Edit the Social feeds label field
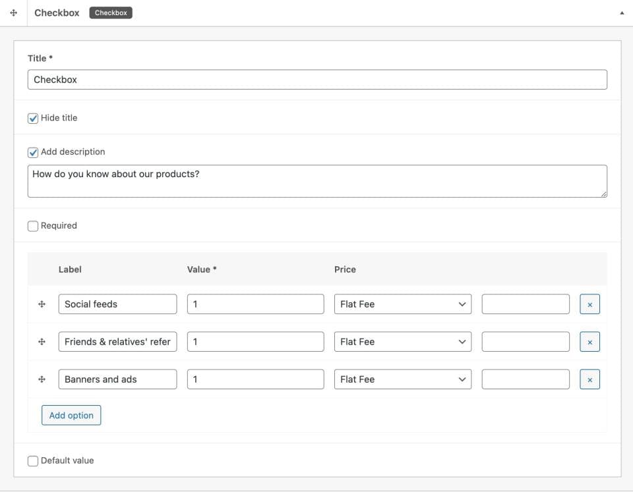The image size is (633, 492). [117, 304]
